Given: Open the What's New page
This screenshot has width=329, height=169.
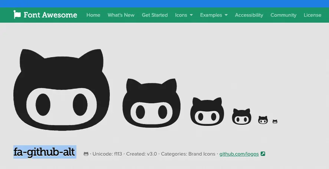Looking at the screenshot, I should coord(121,15).
